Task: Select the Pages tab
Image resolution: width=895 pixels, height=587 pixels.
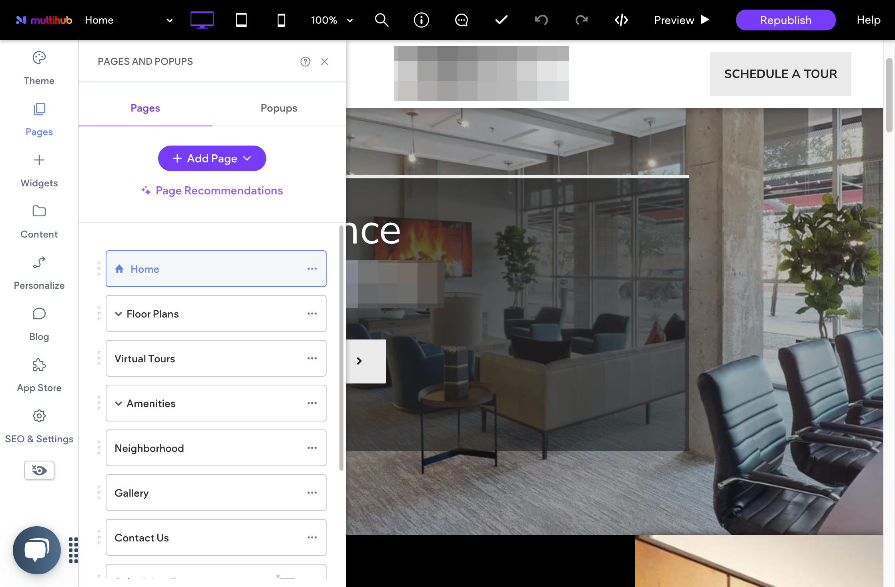Action: point(145,108)
